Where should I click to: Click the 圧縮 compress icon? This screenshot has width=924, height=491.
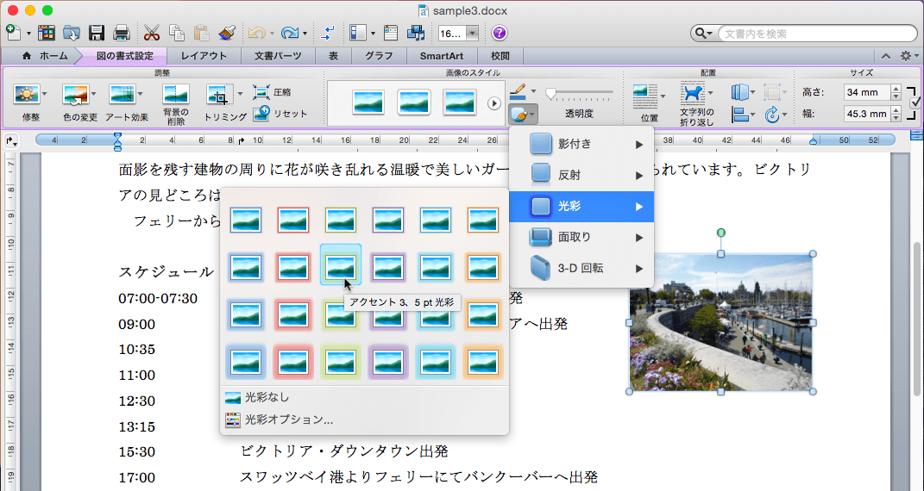tap(261, 92)
